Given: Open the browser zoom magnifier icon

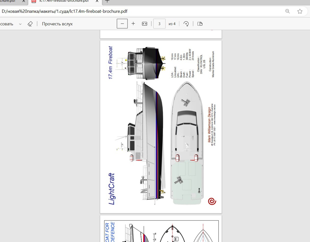Looking at the screenshot, I should (288, 11).
